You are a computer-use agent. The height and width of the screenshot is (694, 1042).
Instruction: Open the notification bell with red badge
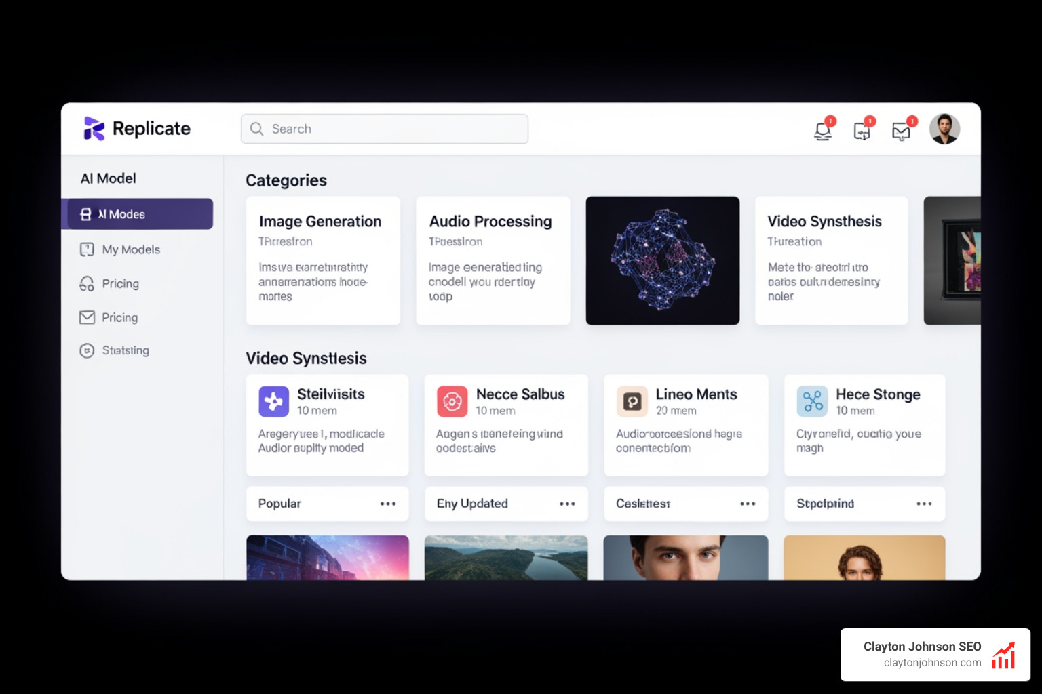(x=823, y=131)
